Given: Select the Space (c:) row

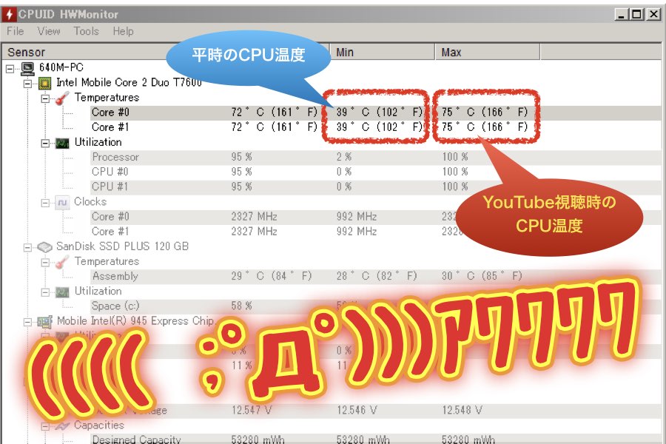Looking at the screenshot, I should point(376,306).
